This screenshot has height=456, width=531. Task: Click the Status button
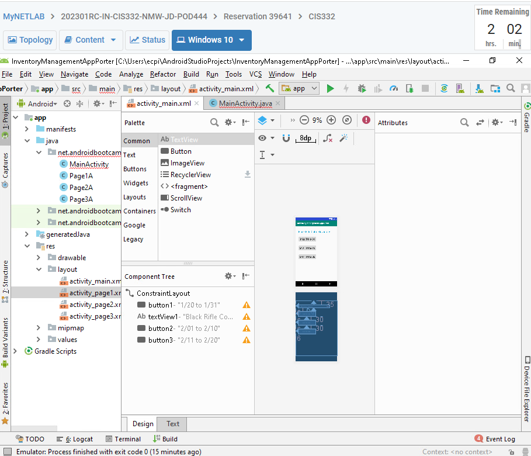click(x=147, y=40)
